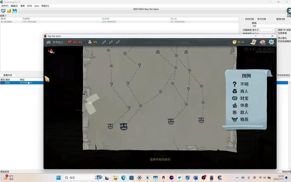Click the taskbar clock showing 22:29

pyautogui.click(x=278, y=178)
